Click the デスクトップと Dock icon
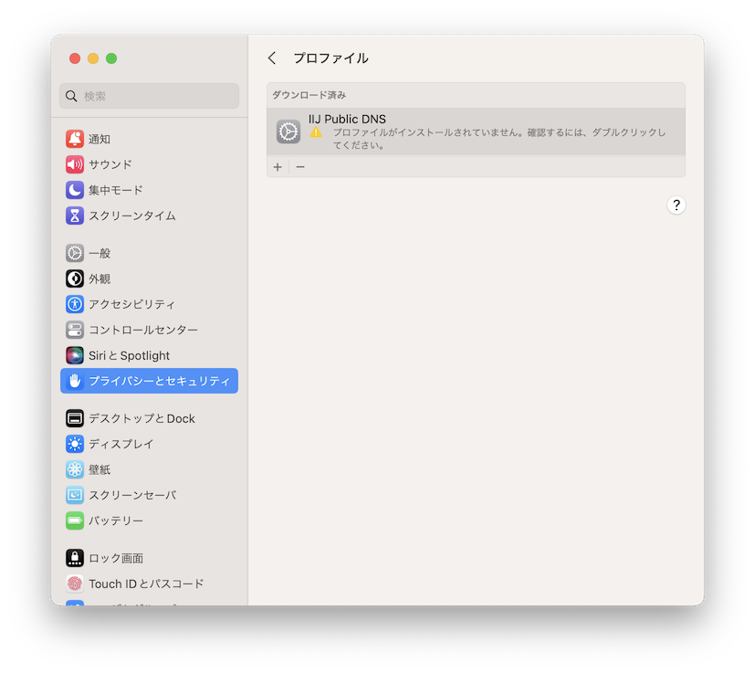 [x=75, y=418]
